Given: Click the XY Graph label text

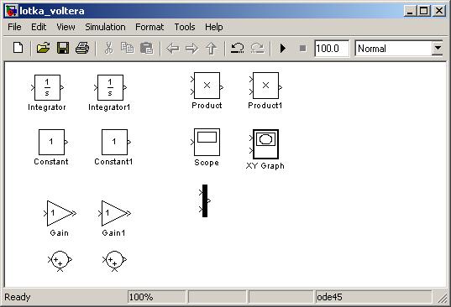Looking at the screenshot, I should click(265, 166).
